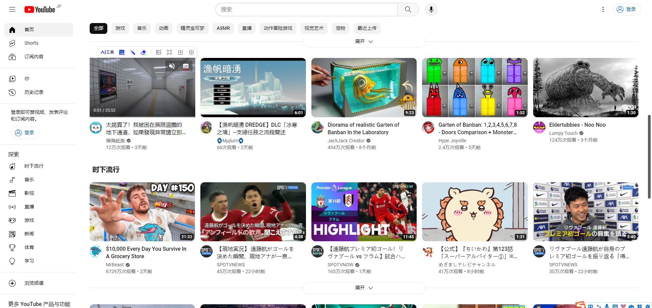Click the 薄海紙魚 channel avatar
Viewport: 652px width, 308px height.
[96, 127]
